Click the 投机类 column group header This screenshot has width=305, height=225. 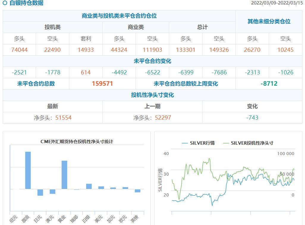click(x=53, y=27)
